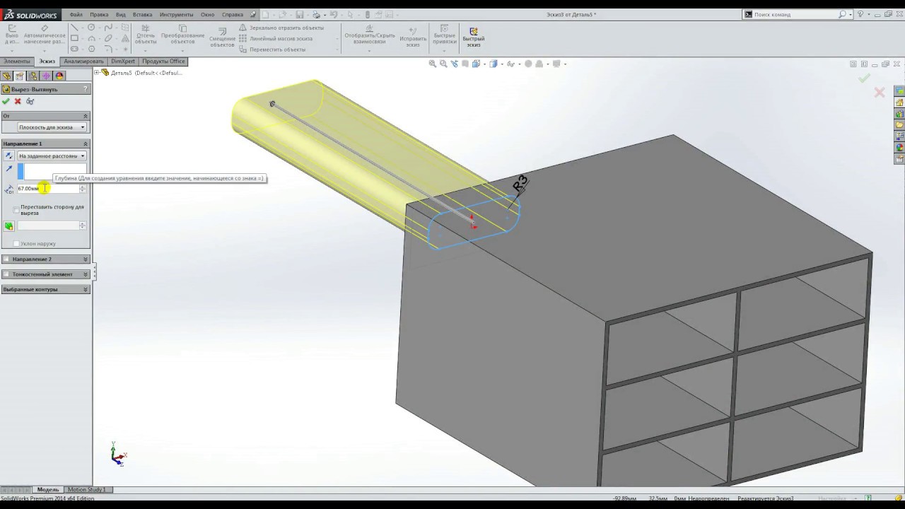This screenshot has height=509, width=905.
Task: Open SolidWorks Resources home icon in task pane
Action: [899, 102]
